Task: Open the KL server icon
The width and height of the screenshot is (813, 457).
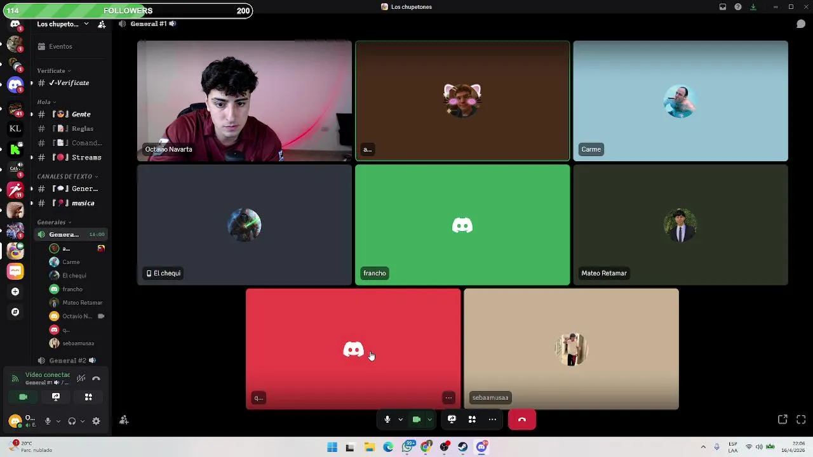Action: click(x=15, y=128)
